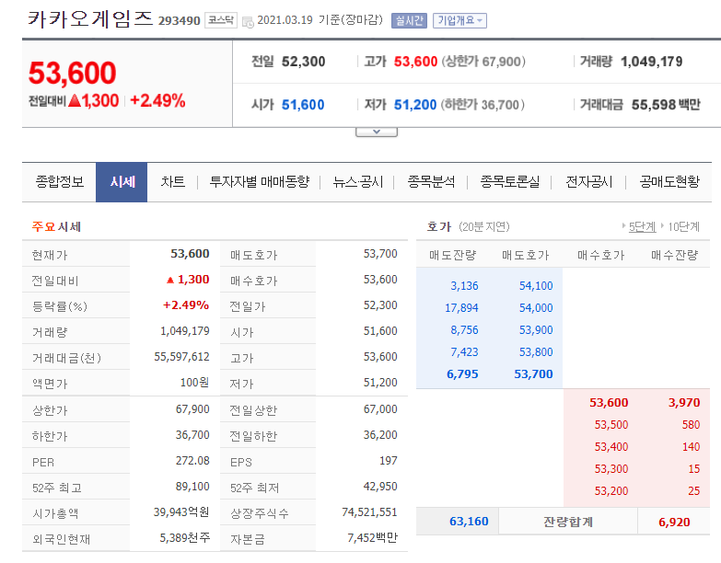Show the 5단계 quote depth
The image size is (721, 563).
(642, 227)
